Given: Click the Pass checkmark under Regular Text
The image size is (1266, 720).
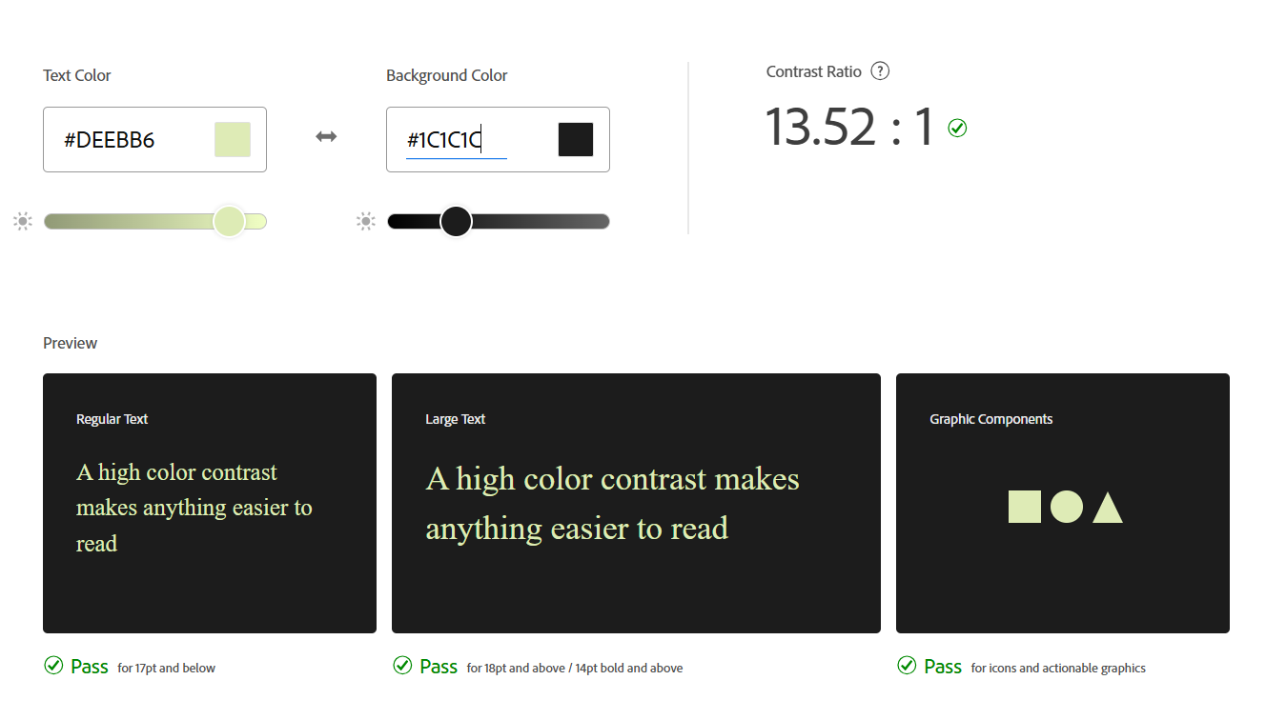Looking at the screenshot, I should 53,666.
